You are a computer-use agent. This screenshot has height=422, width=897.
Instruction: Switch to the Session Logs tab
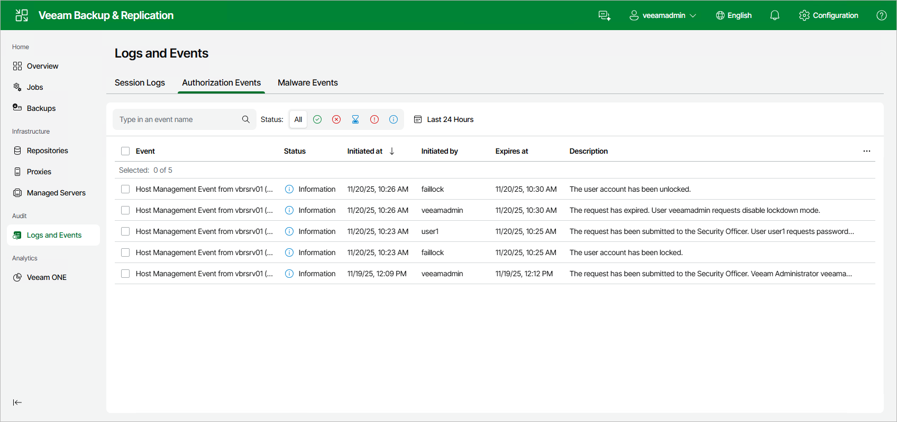[x=140, y=83]
